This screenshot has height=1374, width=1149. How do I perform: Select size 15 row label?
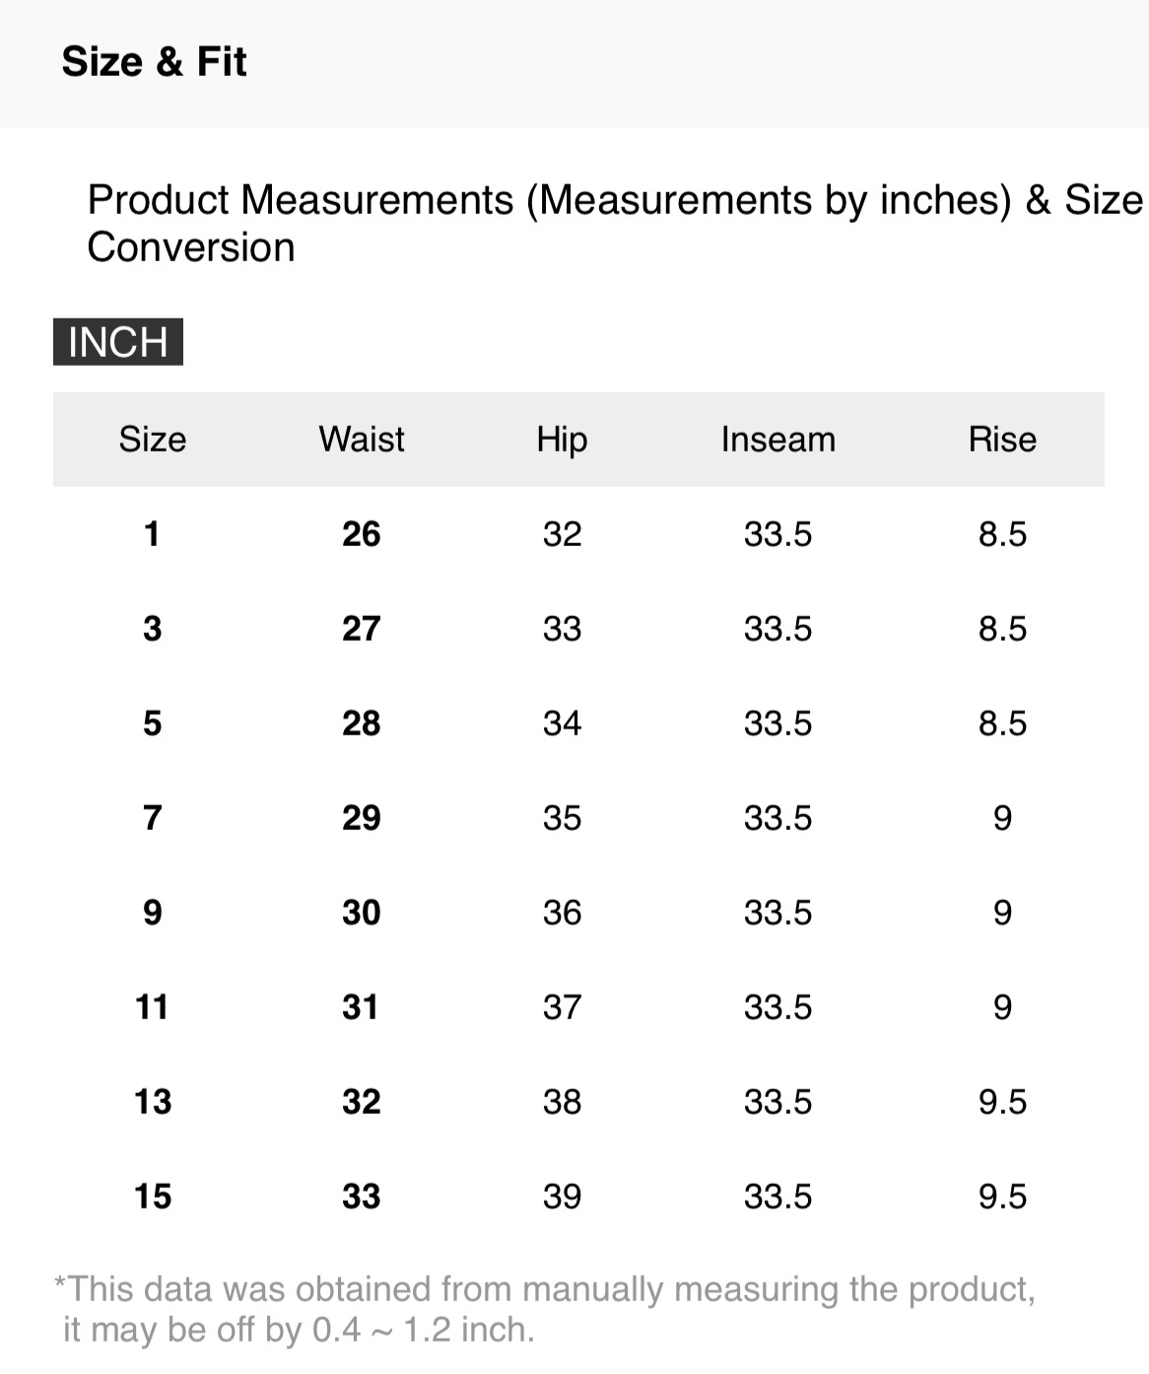pyautogui.click(x=153, y=1197)
